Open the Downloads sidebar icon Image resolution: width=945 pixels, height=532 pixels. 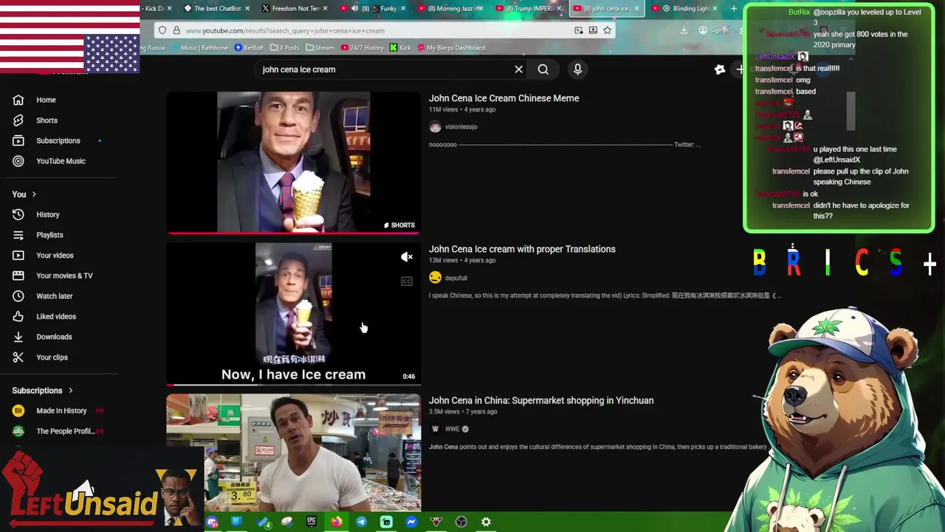pos(18,337)
